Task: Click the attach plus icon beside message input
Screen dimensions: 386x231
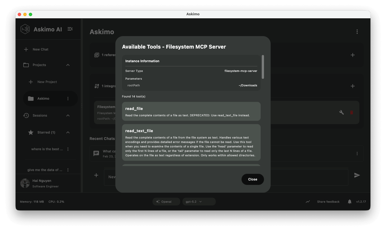Action: pos(96,175)
